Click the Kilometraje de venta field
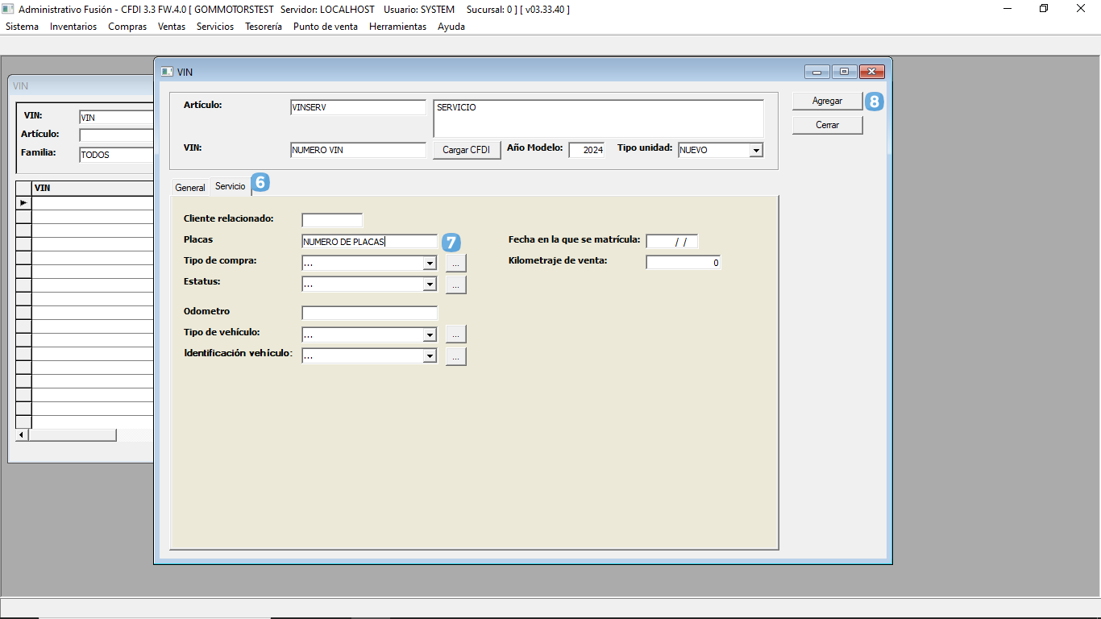Image resolution: width=1101 pixels, height=619 pixels. click(x=683, y=262)
